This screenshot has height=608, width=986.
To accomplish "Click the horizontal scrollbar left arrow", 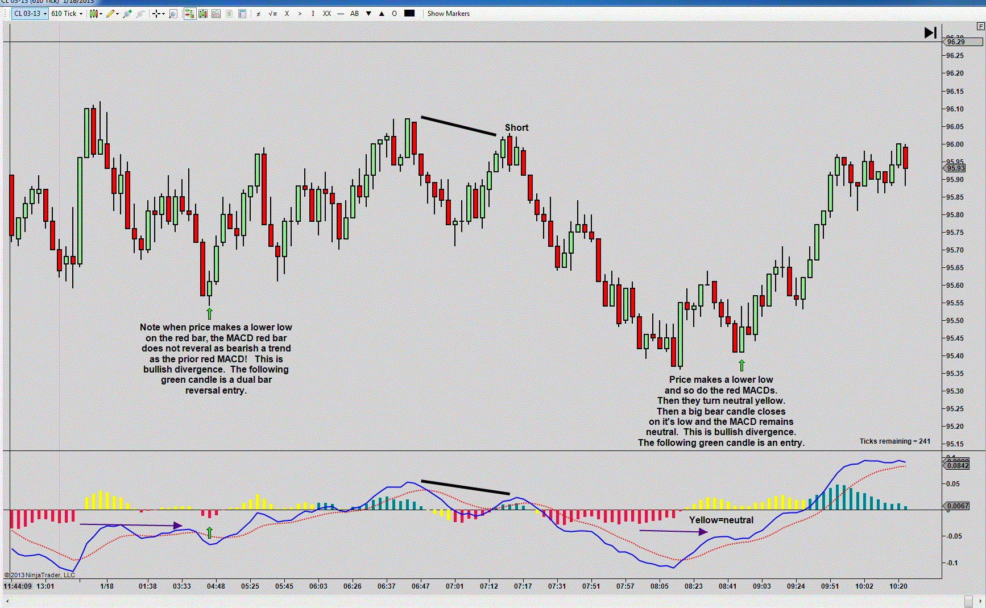I will pyautogui.click(x=6, y=602).
